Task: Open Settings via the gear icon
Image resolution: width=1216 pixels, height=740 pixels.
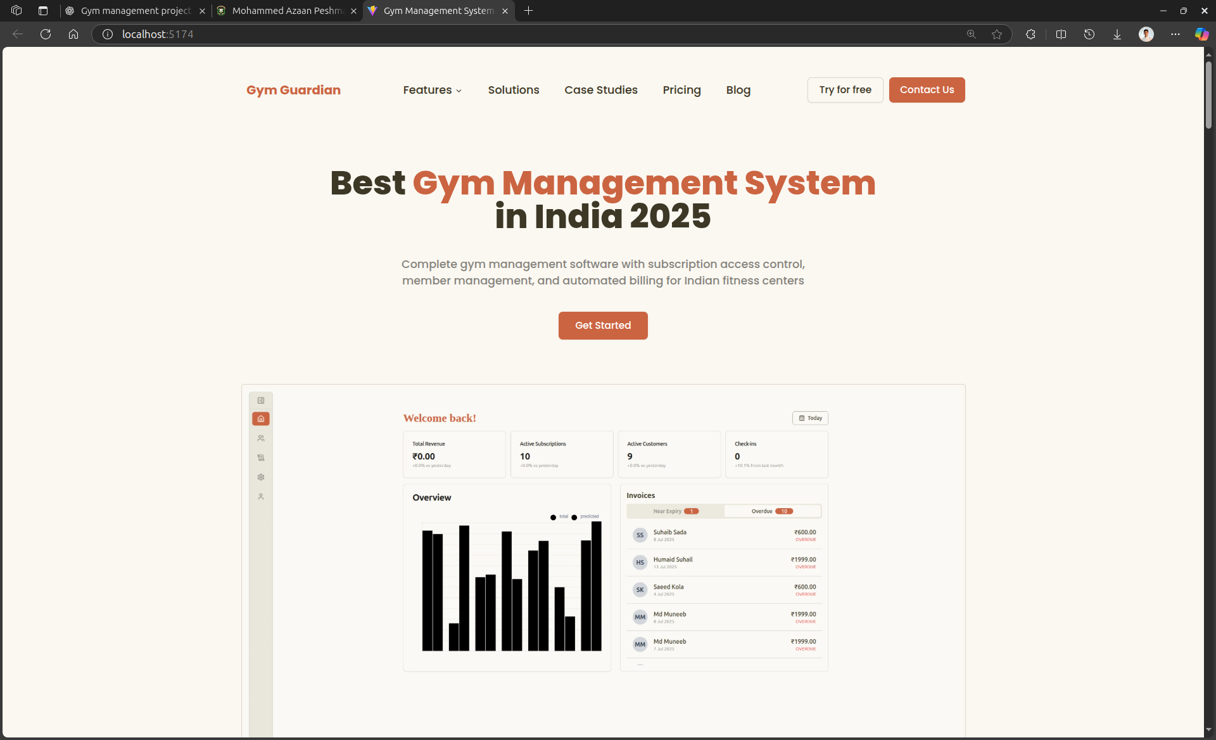Action: point(261,477)
